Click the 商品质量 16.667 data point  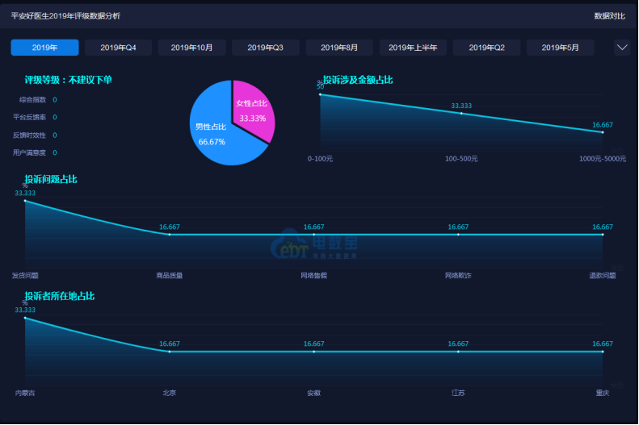(170, 235)
